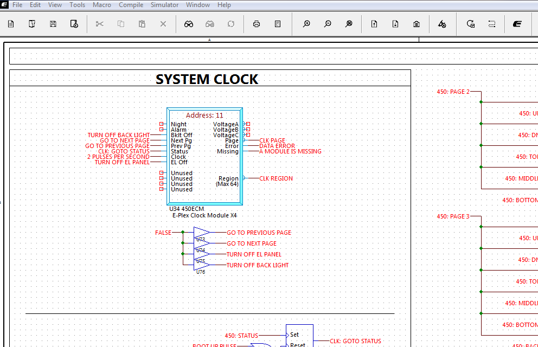Viewport: 538px width, 347px height.
Task: Open the Find binoculars tool
Action: point(188,24)
